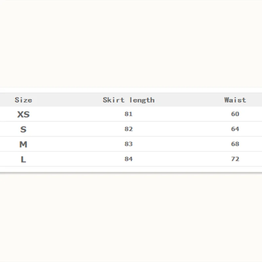This screenshot has height=262, width=262.
Task: Click the word Skirt in header
Action: pos(114,100)
